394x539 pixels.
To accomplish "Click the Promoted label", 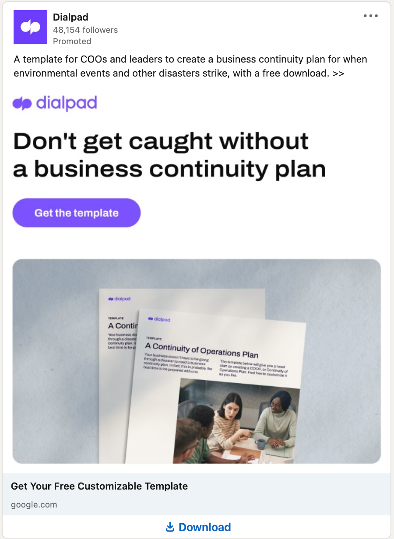I will tap(72, 42).
